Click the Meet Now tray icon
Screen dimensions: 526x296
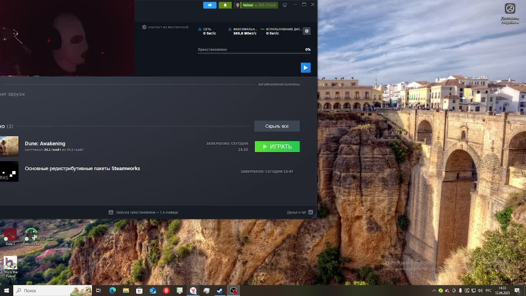tap(454, 291)
